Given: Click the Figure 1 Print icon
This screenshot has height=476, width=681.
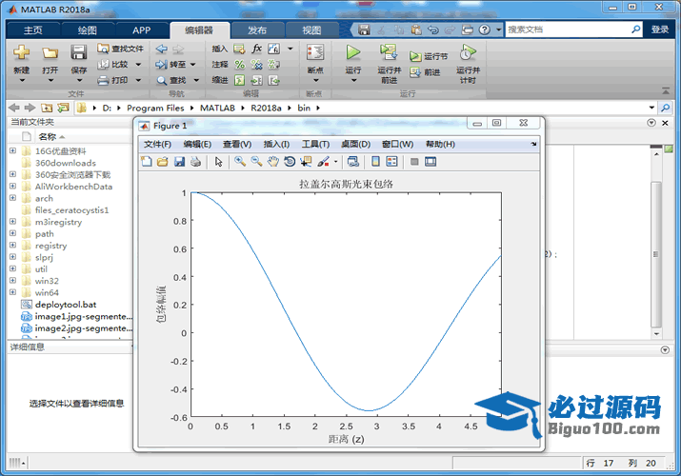Looking at the screenshot, I should [196, 162].
